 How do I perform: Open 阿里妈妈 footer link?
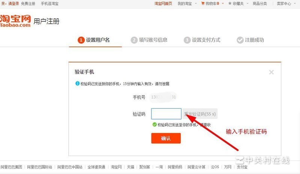175,167
